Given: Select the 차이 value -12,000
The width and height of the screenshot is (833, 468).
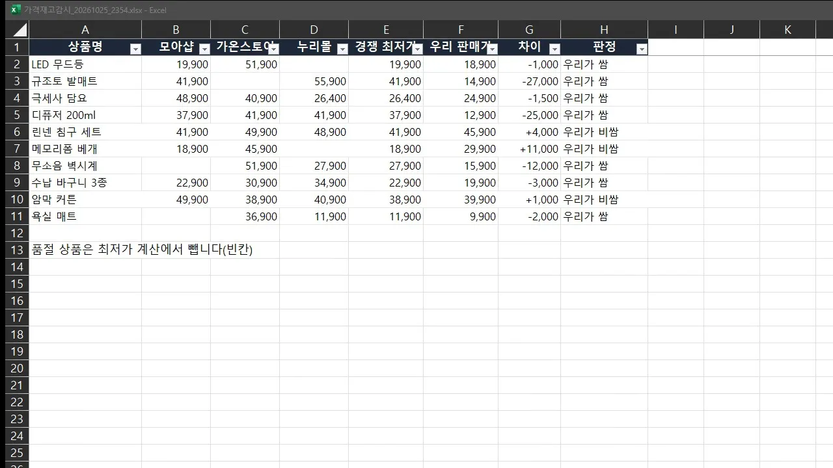Looking at the screenshot, I should (529, 166).
